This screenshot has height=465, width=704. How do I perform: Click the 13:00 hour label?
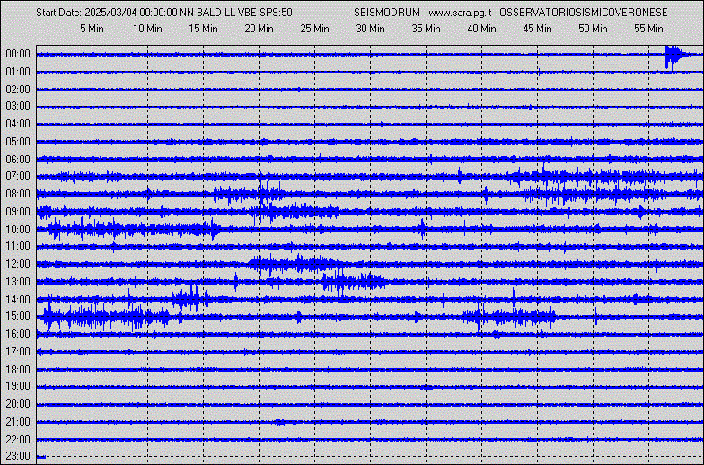click(x=18, y=282)
